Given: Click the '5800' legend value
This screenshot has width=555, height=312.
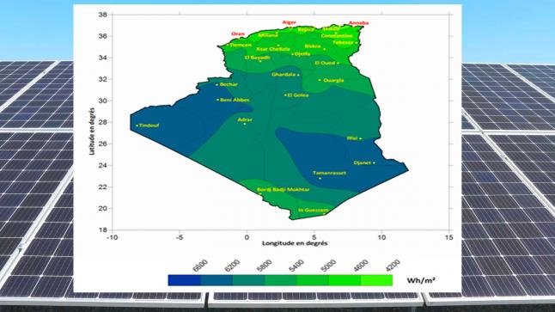Looking at the screenshot, I should (265, 266).
